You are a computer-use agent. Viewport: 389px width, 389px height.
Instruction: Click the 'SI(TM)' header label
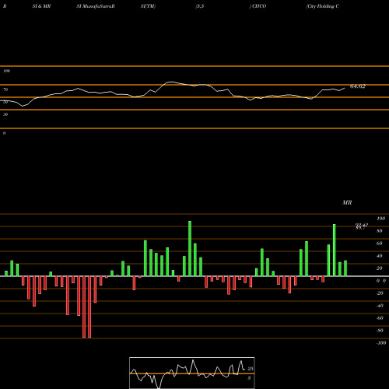point(148,6)
